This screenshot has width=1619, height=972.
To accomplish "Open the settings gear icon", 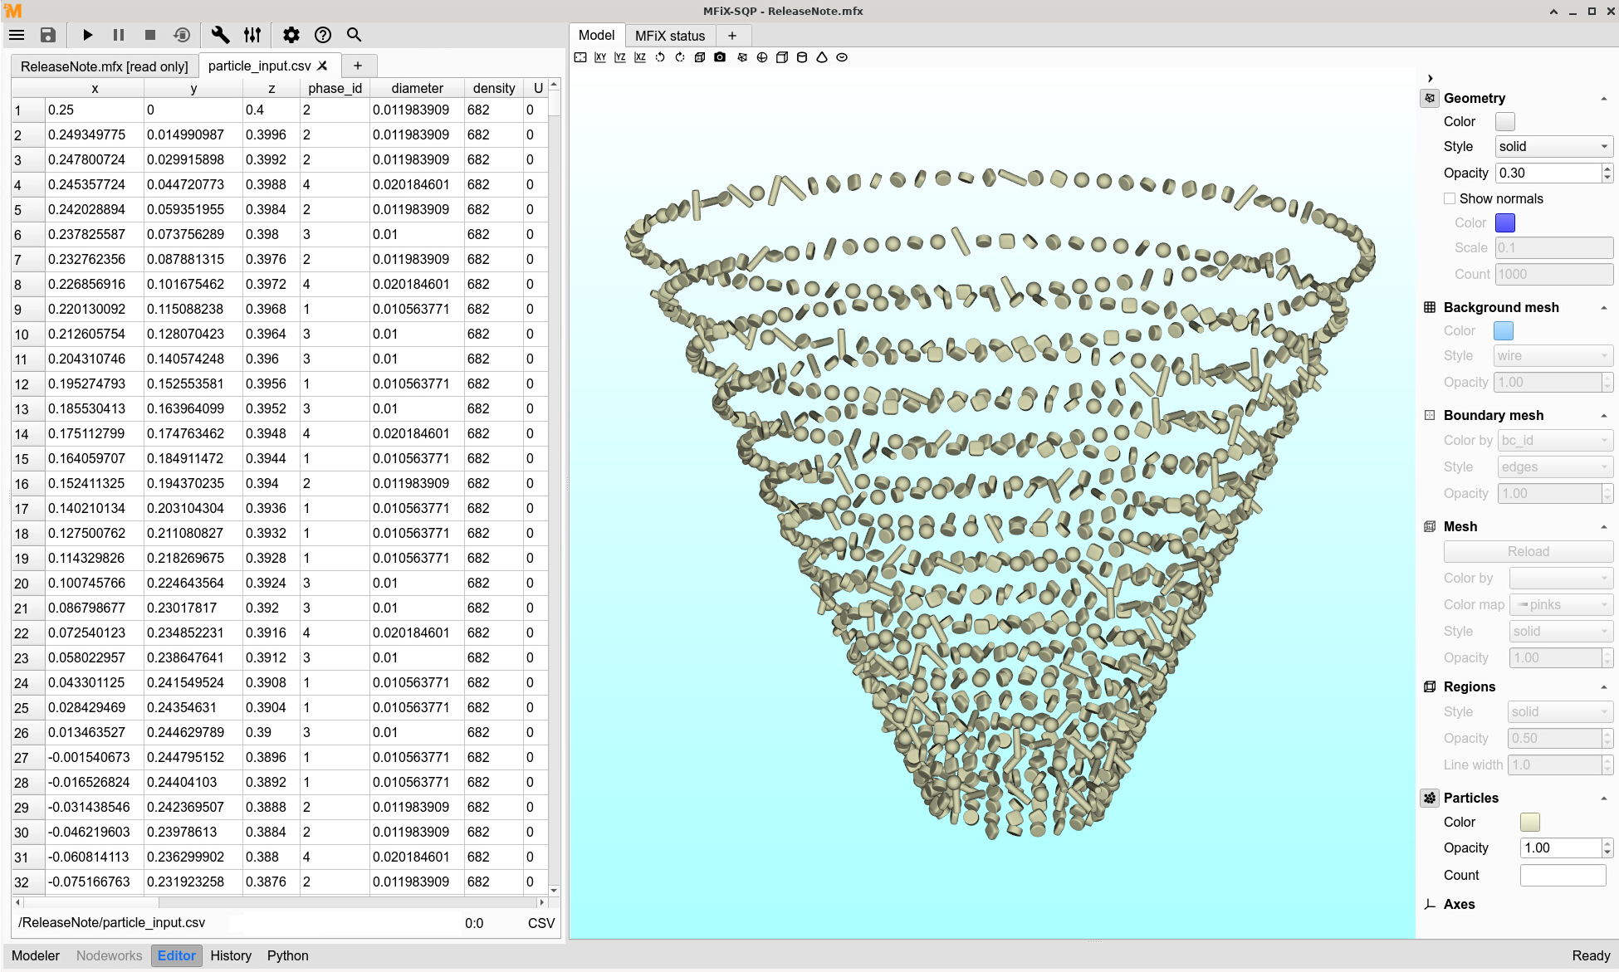I will pyautogui.click(x=291, y=35).
